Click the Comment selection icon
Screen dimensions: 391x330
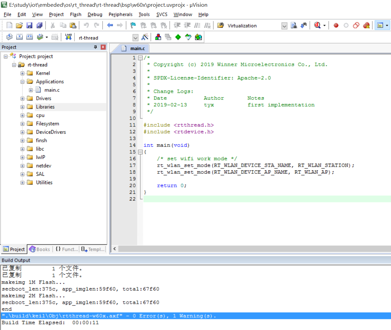click(197, 25)
